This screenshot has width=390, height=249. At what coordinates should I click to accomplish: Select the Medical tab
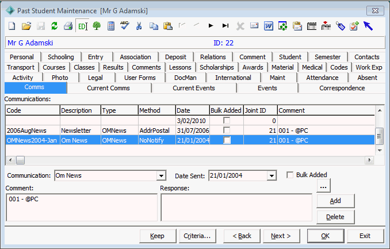[x=312, y=67]
